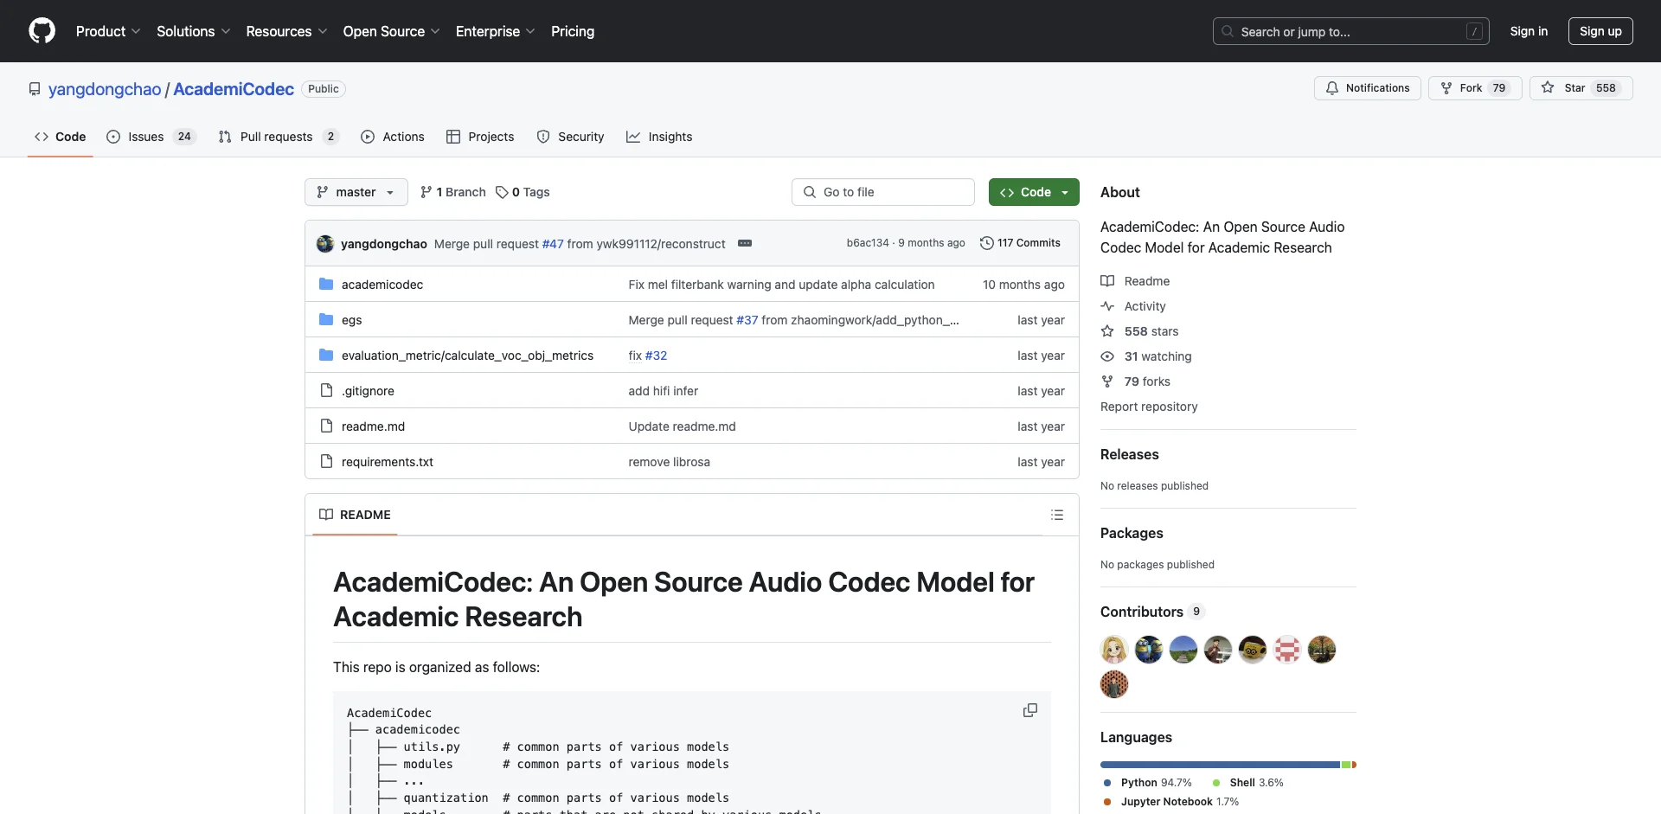1661x814 pixels.
Task: Switch to the Issues tab
Action: coord(151,137)
